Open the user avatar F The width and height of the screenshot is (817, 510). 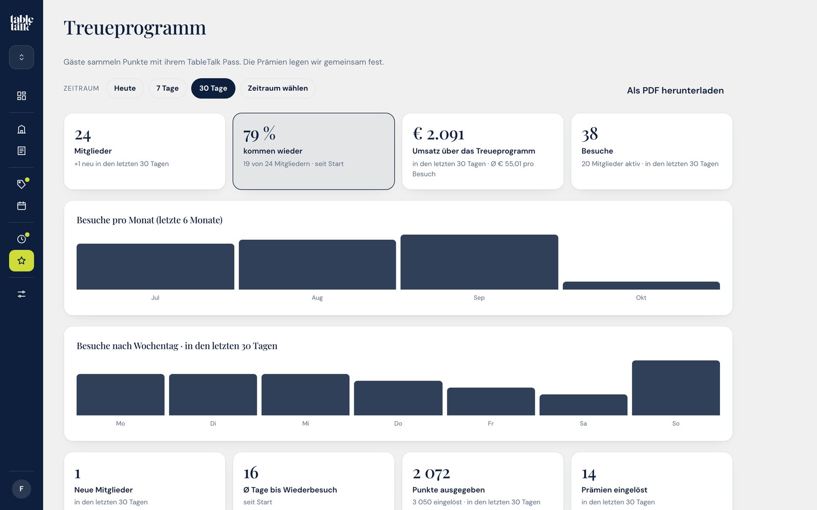21,489
